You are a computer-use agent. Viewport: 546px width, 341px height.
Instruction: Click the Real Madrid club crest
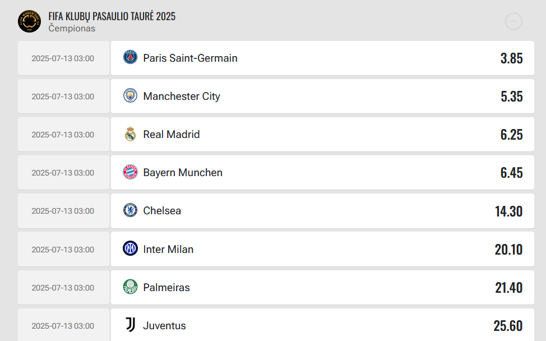(130, 134)
